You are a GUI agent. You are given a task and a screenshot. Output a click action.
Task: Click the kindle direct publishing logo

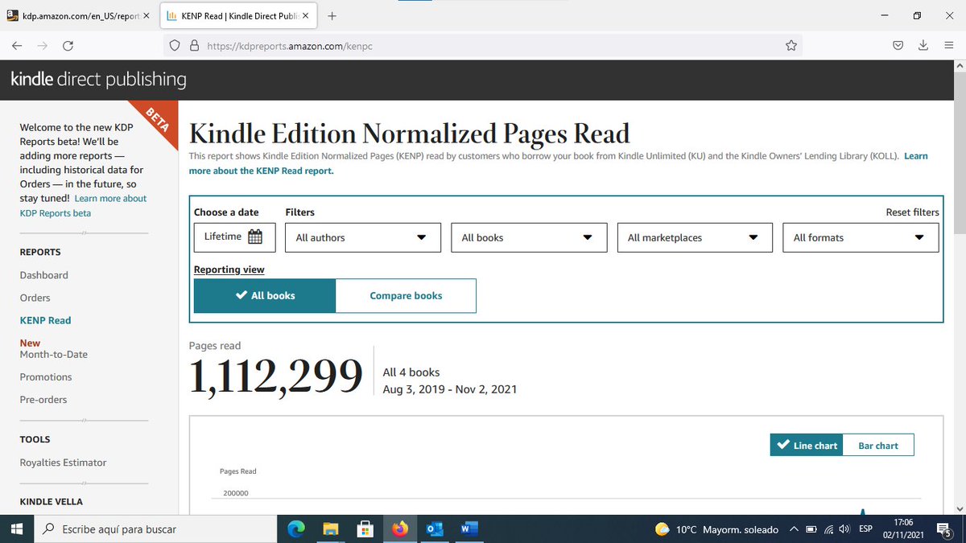pos(98,80)
